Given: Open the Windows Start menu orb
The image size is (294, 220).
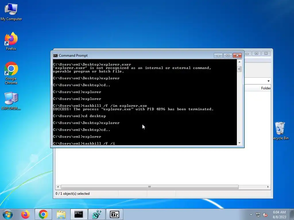Looking at the screenshot, I should [8, 214].
